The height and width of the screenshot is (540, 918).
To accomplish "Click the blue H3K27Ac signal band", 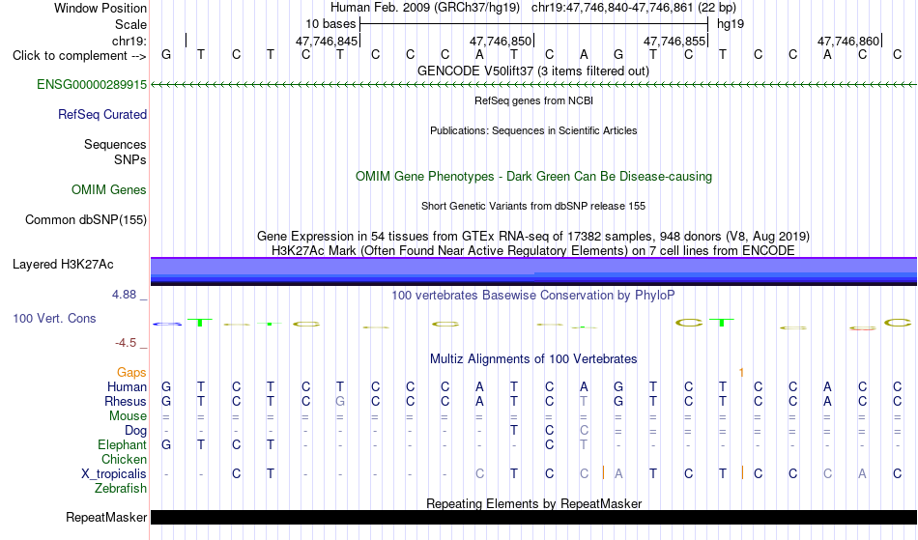I will (534, 271).
